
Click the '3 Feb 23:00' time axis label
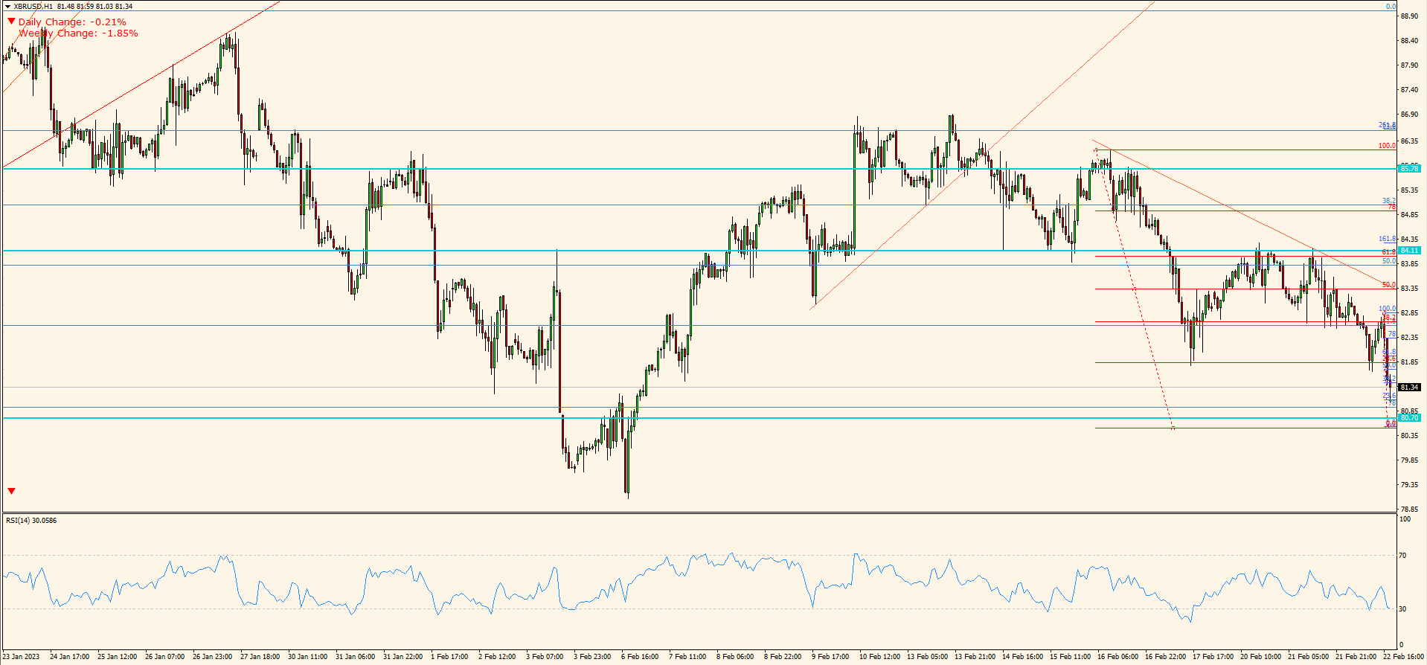592,657
